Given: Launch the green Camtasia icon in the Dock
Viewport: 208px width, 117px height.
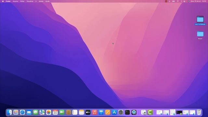Looking at the screenshot, I should click(x=150, y=112).
